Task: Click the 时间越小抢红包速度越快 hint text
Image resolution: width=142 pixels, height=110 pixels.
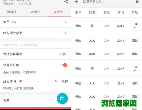Action: pyautogui.click(x=18, y=88)
